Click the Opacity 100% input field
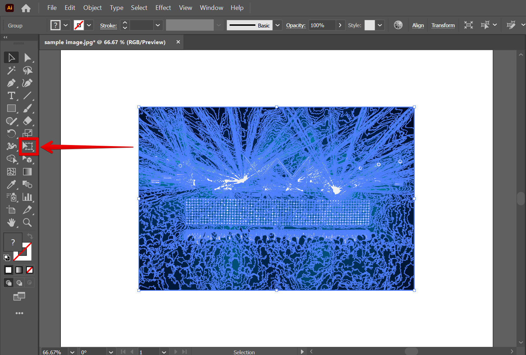This screenshot has width=526, height=355. coord(321,25)
